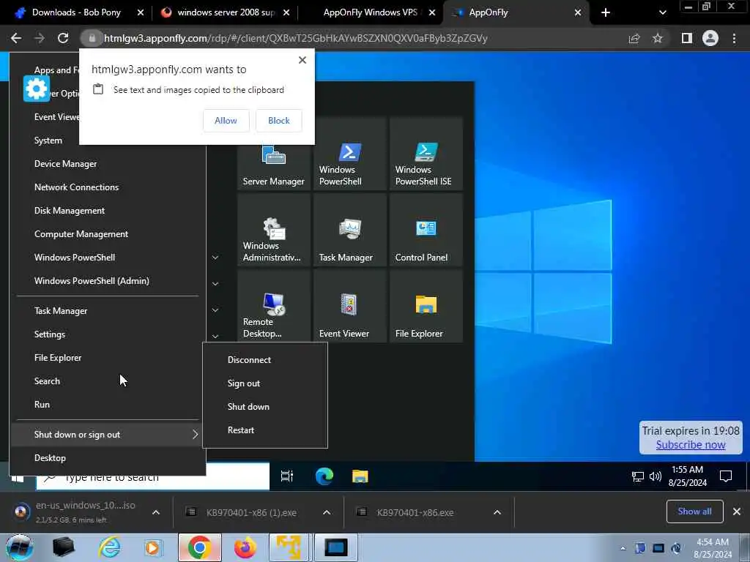Open Device Manager from the context menu
Viewport: 750px width, 562px height.
[x=108, y=164]
